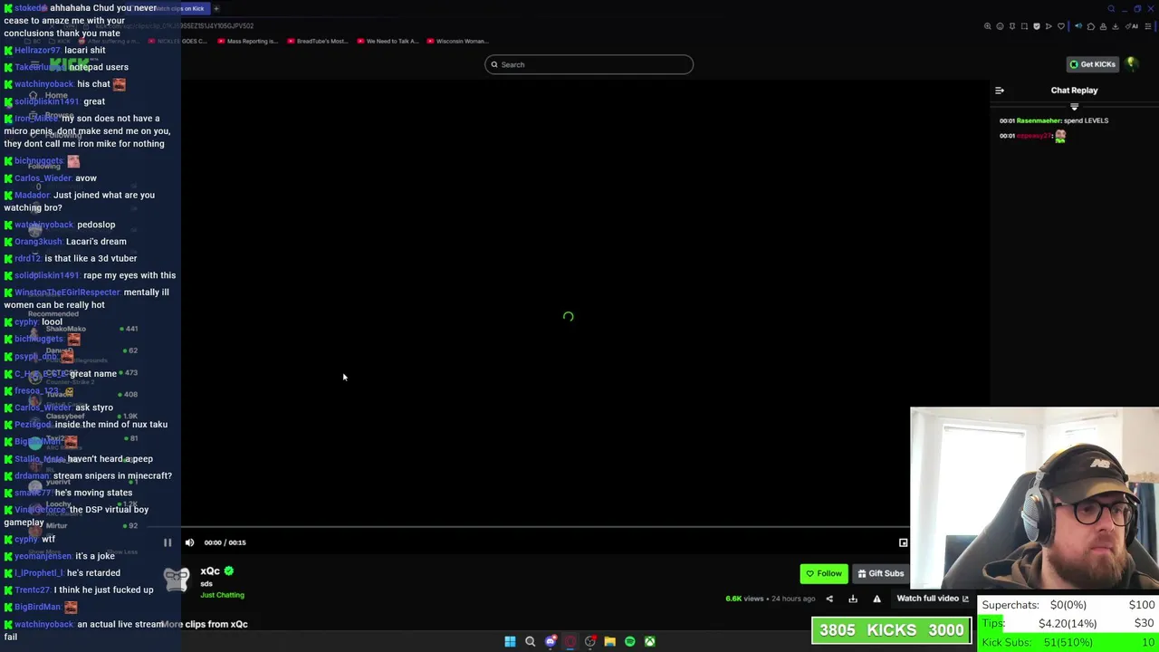Image resolution: width=1159 pixels, height=652 pixels.
Task: Open the xQc channel name link
Action: tap(210, 570)
